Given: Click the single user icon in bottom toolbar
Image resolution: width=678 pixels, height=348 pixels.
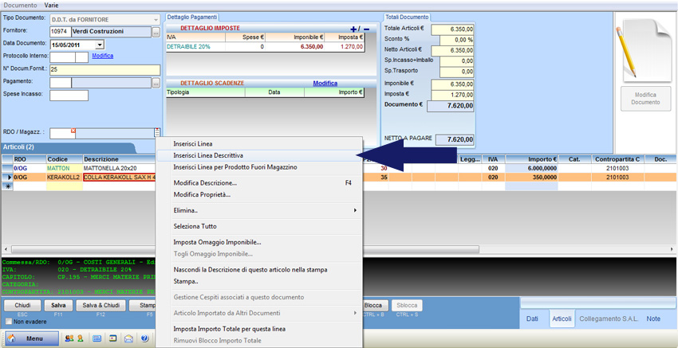Looking at the screenshot, I should [x=80, y=338].
